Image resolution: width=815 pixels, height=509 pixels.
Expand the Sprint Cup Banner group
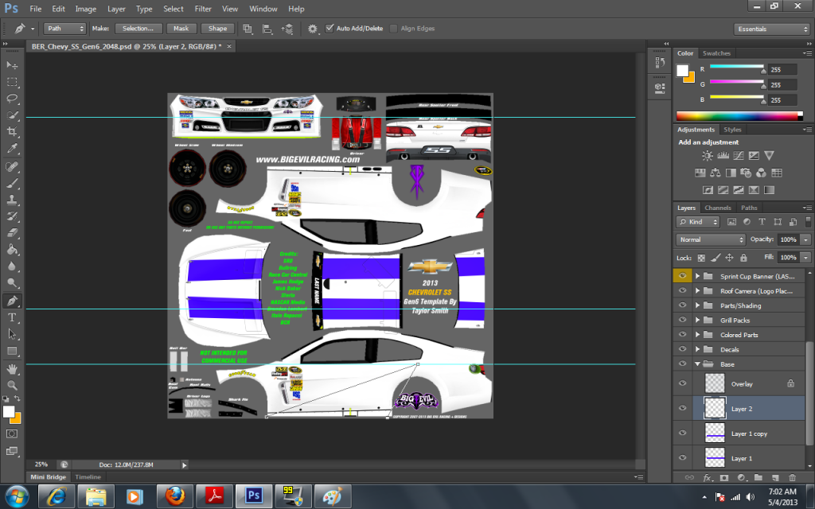click(697, 276)
